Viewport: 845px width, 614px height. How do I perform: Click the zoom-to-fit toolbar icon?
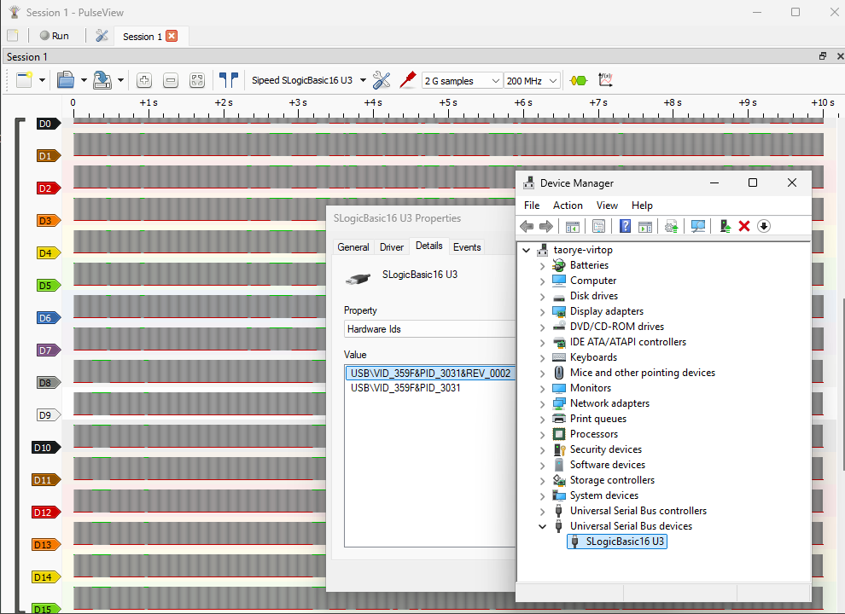click(x=197, y=80)
